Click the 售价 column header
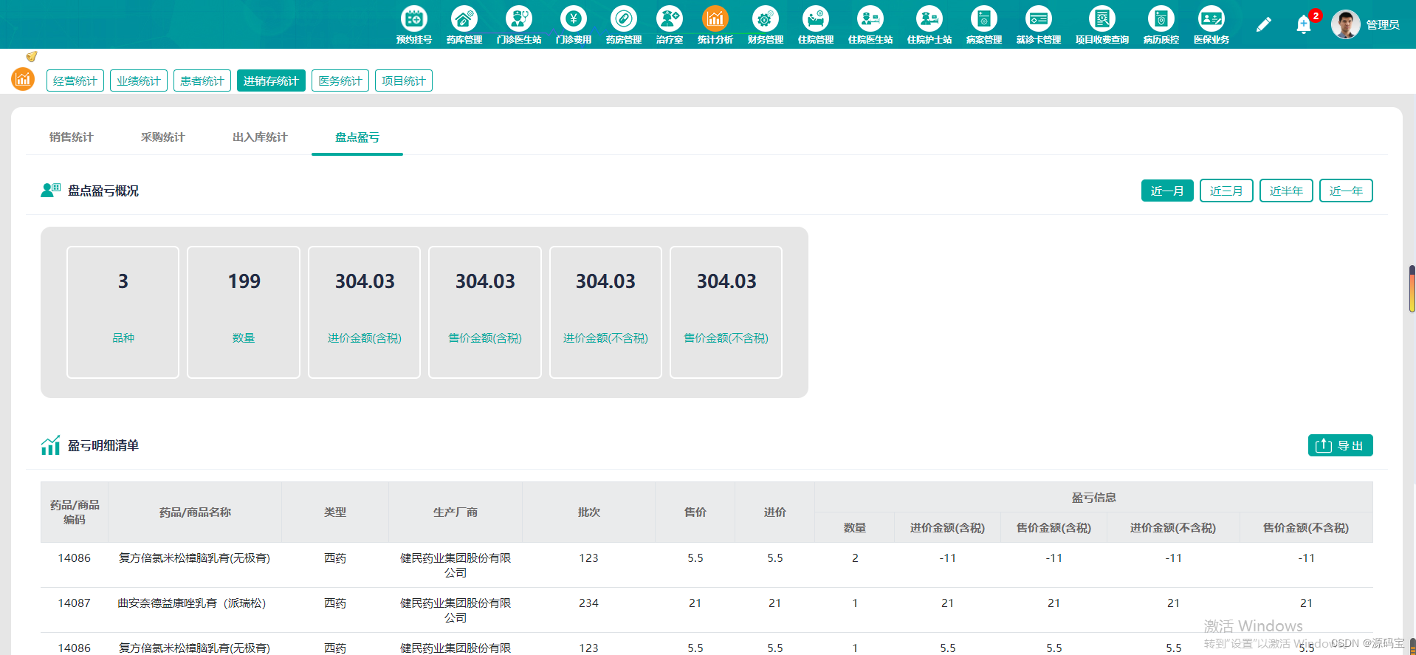1416x655 pixels. pyautogui.click(x=695, y=512)
